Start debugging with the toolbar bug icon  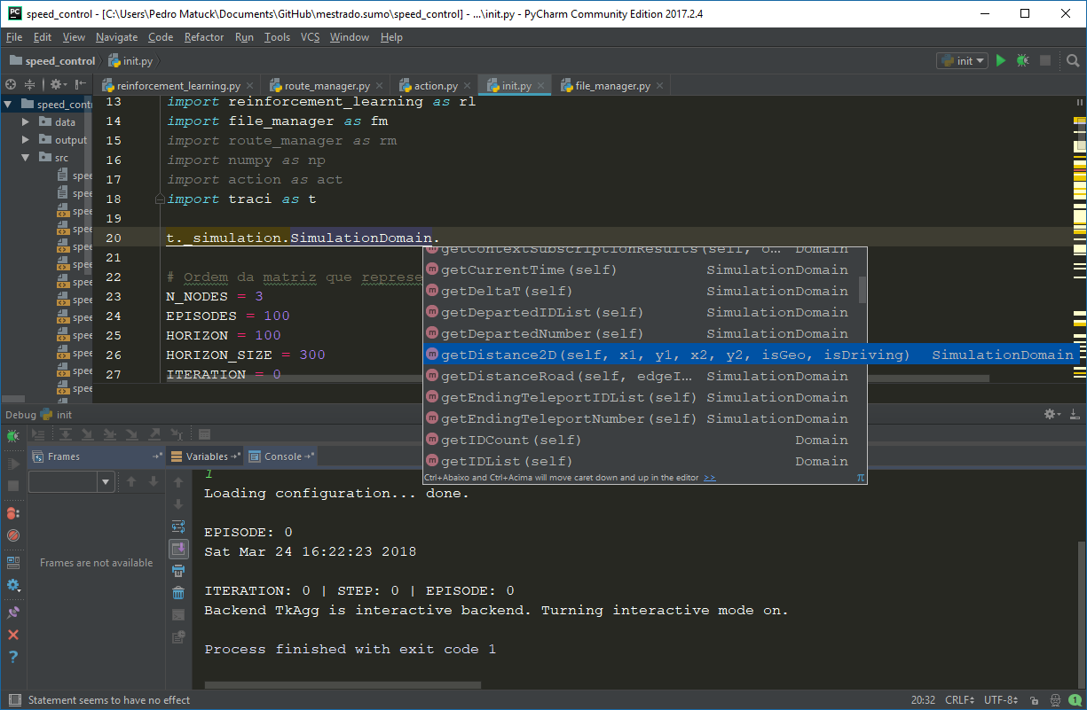pyautogui.click(x=1022, y=61)
